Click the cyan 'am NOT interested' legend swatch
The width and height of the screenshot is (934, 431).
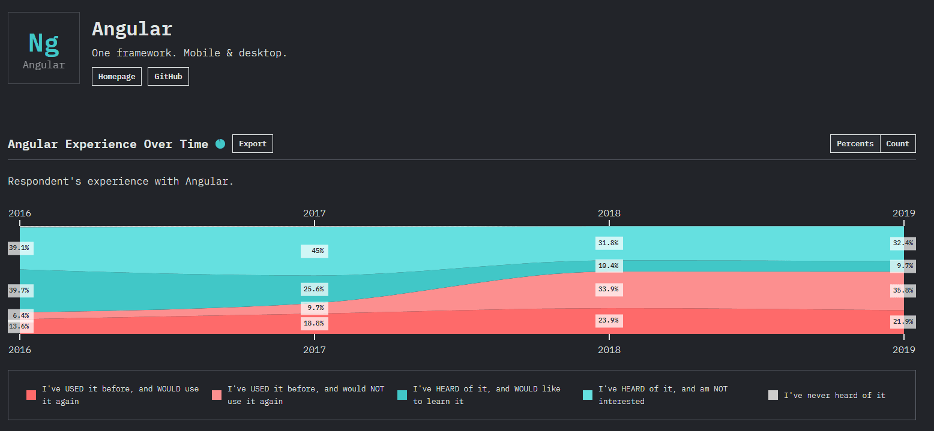pos(586,395)
